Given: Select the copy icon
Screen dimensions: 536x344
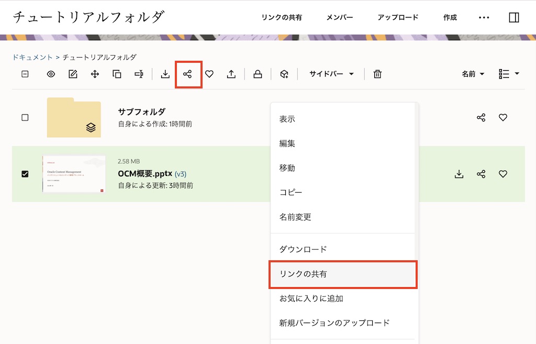Looking at the screenshot, I should click(x=117, y=74).
